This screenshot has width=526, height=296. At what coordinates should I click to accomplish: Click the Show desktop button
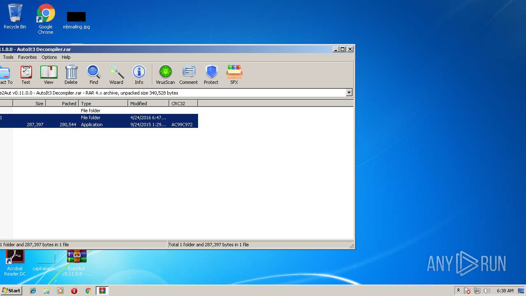[521, 291]
